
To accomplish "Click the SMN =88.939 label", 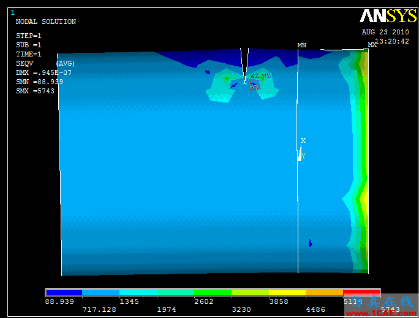I will click(38, 82).
